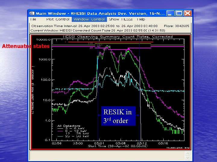
Task: Maximize the RHESSI Main Window
Action: click(179, 13)
